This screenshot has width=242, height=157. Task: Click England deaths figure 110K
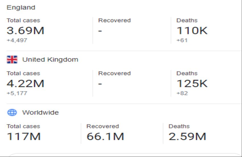pyautogui.click(x=192, y=30)
